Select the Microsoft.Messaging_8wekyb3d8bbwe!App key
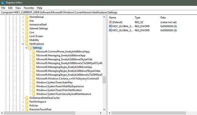Viewport: 197px width, 115px height. click(x=61, y=56)
